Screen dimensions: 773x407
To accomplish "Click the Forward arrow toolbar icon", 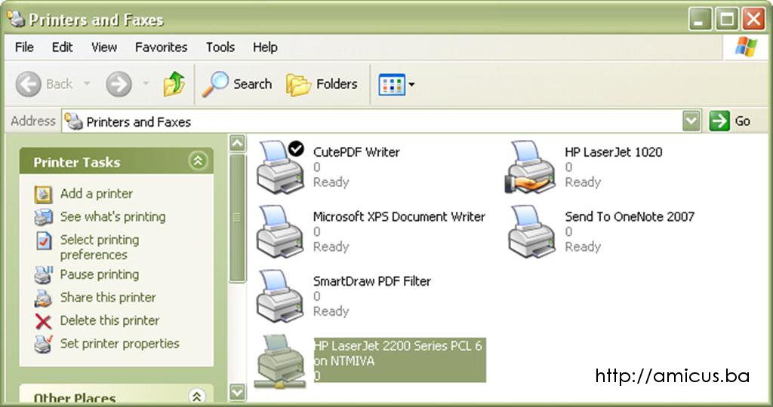I will coord(119,84).
